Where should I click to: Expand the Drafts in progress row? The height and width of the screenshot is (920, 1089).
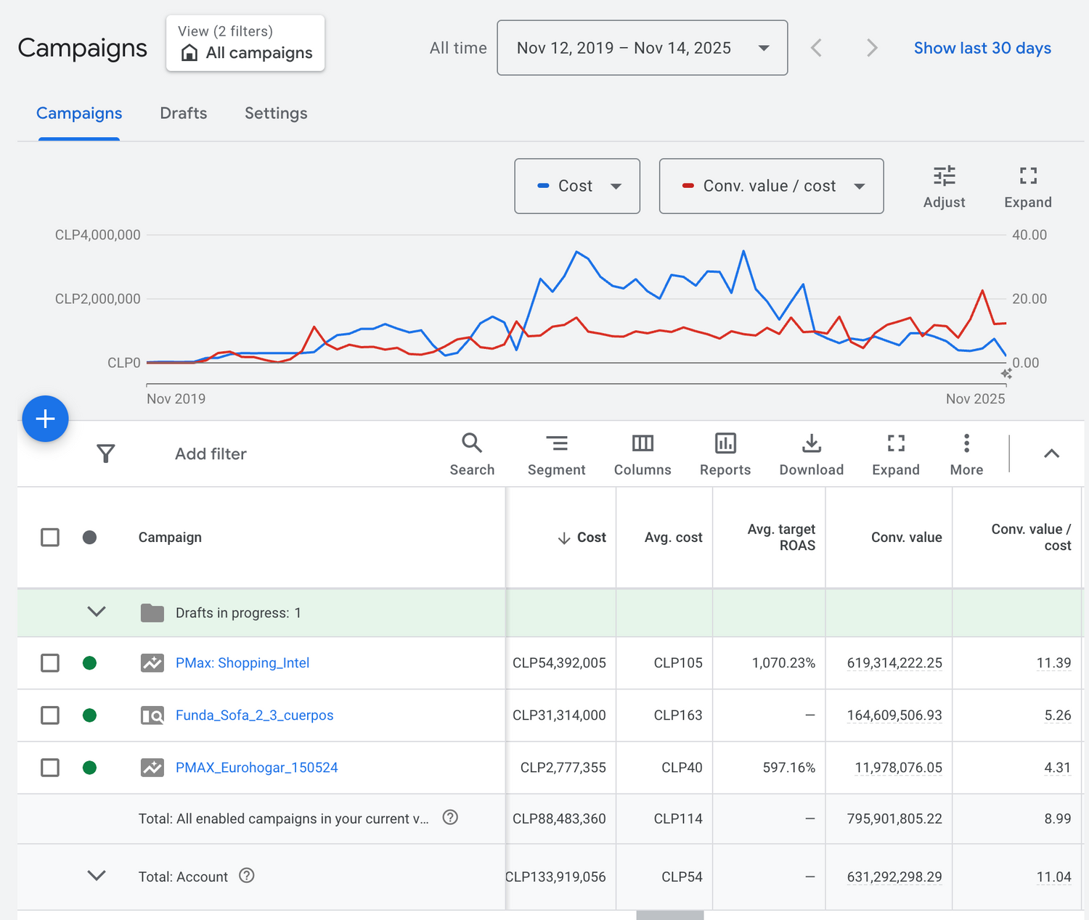tap(97, 612)
